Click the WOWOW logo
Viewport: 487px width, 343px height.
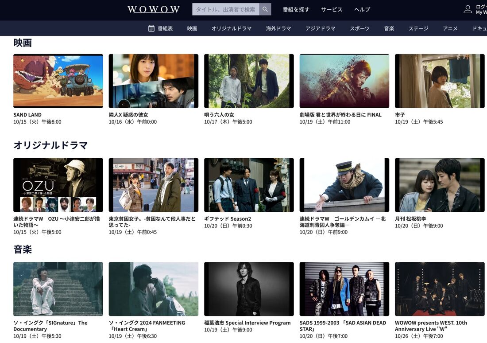click(154, 9)
